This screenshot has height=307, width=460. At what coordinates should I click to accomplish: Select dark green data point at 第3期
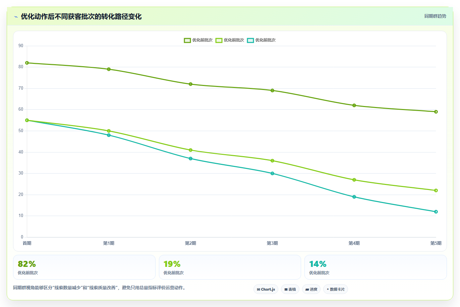(x=272, y=91)
